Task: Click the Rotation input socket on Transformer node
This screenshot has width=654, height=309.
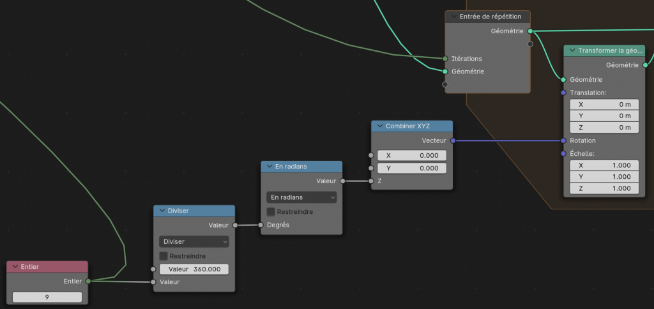Action: point(563,140)
